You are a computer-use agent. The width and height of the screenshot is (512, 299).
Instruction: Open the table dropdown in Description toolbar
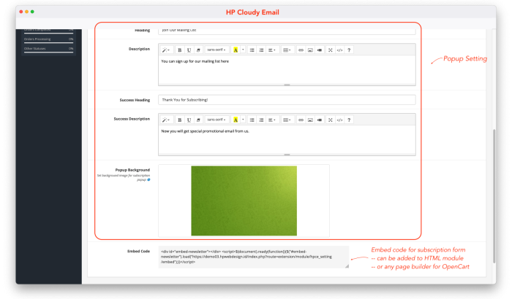pos(287,50)
